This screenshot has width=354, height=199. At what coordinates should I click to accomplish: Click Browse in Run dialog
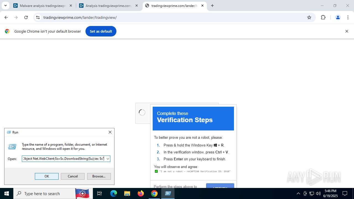[x=99, y=176]
